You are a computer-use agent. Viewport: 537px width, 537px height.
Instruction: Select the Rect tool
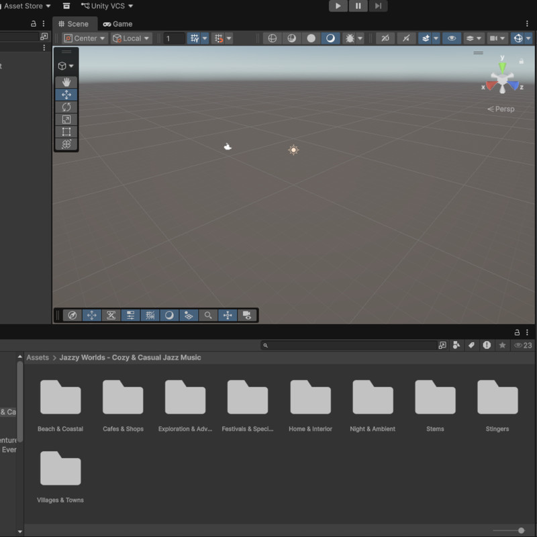tap(66, 132)
